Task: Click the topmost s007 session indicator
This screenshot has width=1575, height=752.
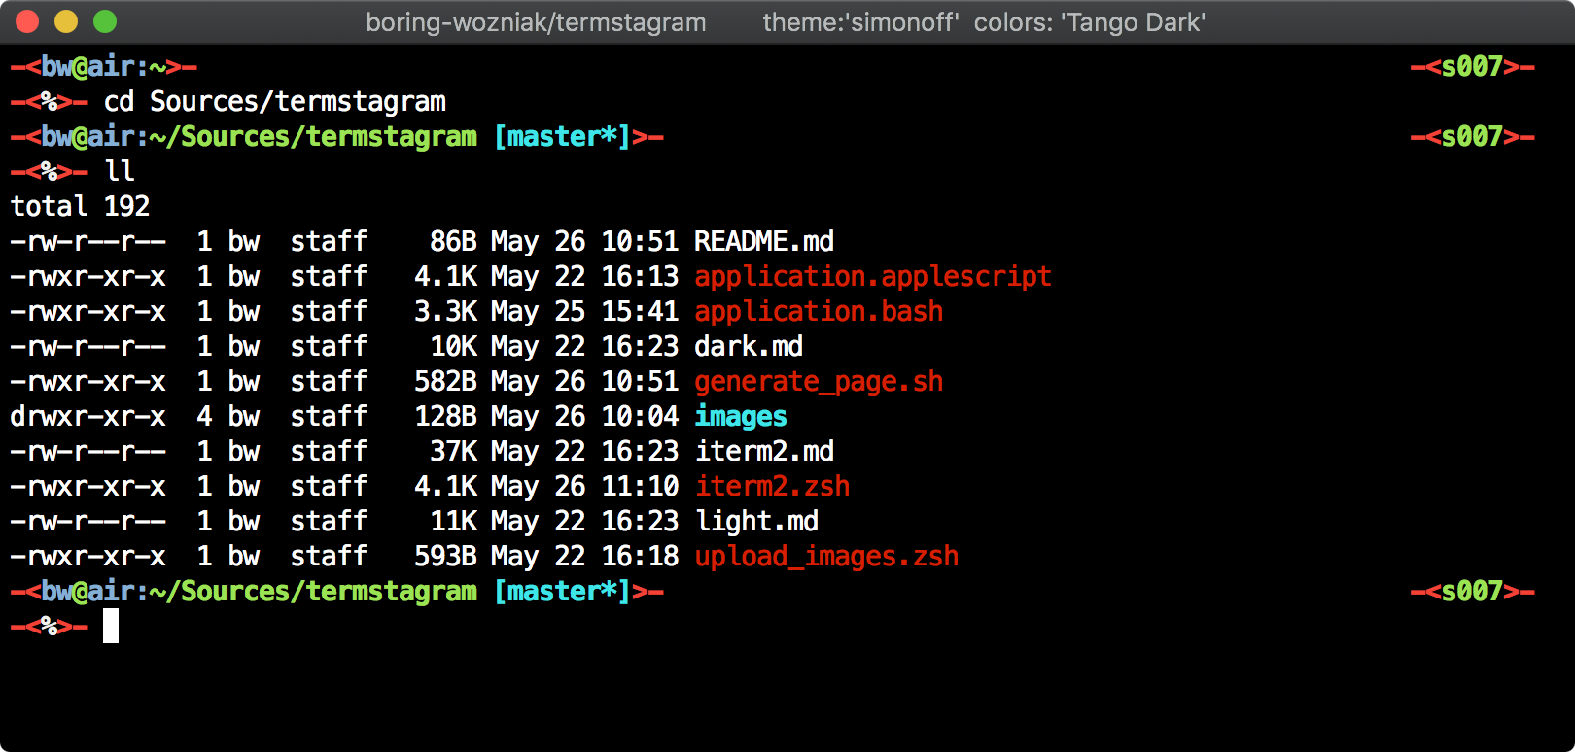Action: point(1472,66)
